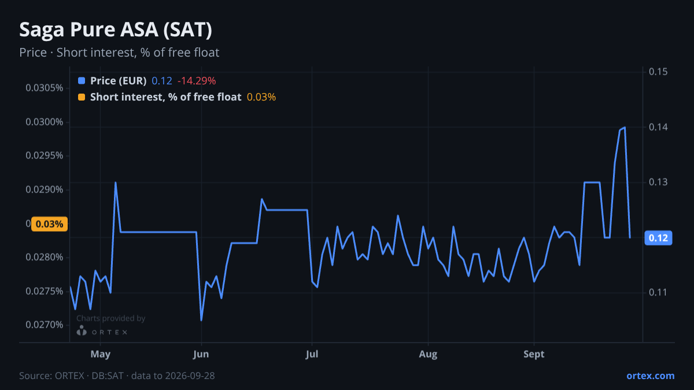This screenshot has height=390, width=694.
Task: Click the 0.0280% left axis tick
Action: (45, 257)
